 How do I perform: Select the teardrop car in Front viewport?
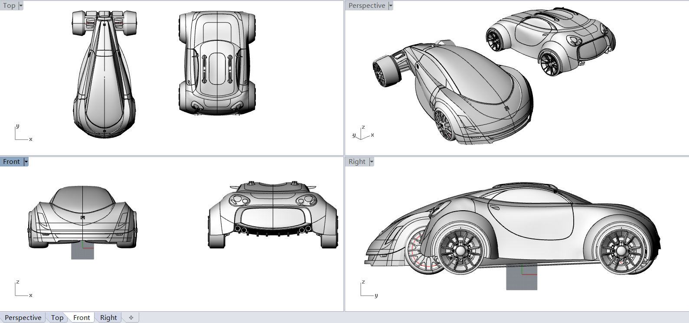(x=82, y=217)
